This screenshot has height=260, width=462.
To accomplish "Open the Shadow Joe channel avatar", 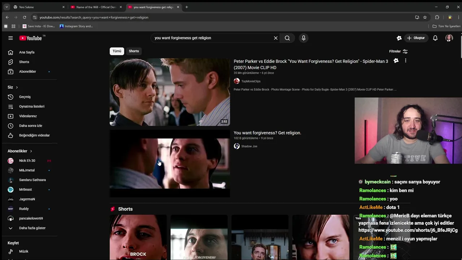I will coord(237,146).
